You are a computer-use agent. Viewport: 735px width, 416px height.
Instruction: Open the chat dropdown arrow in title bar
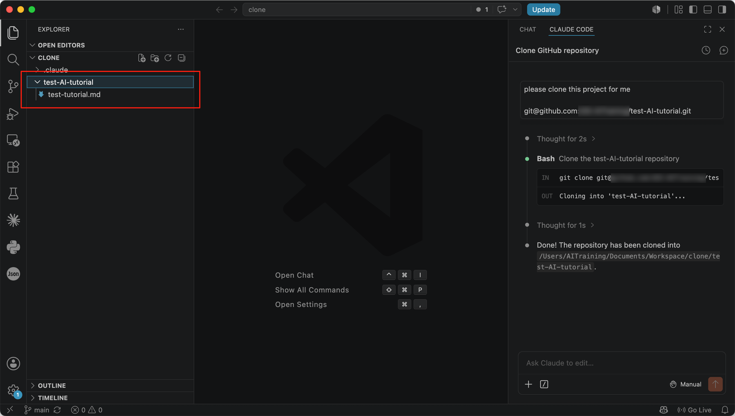[515, 9]
